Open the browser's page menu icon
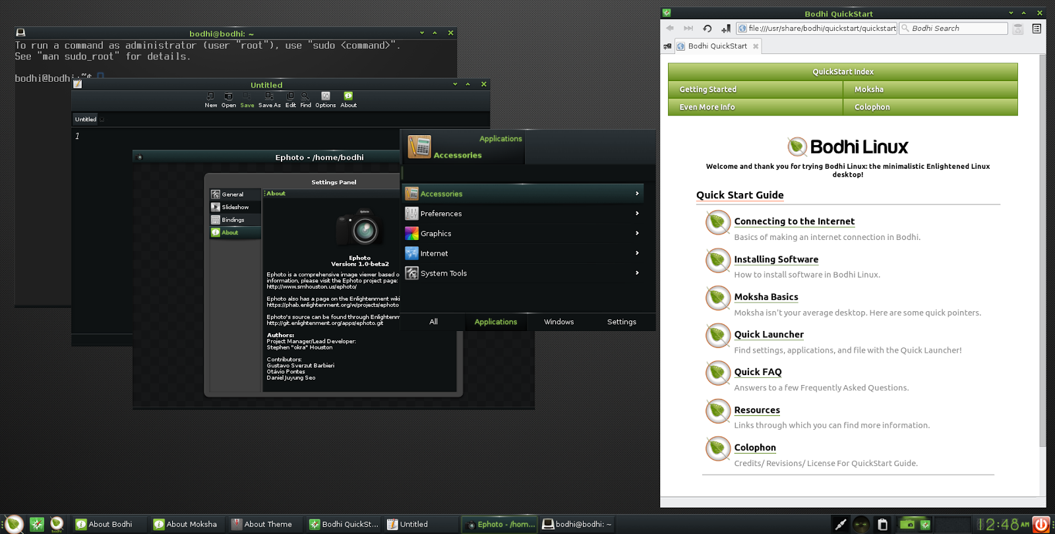 [x=1037, y=28]
